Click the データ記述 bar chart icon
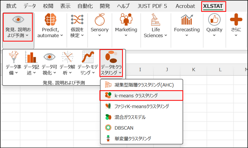This screenshot has width=248, height=148. click(31, 57)
